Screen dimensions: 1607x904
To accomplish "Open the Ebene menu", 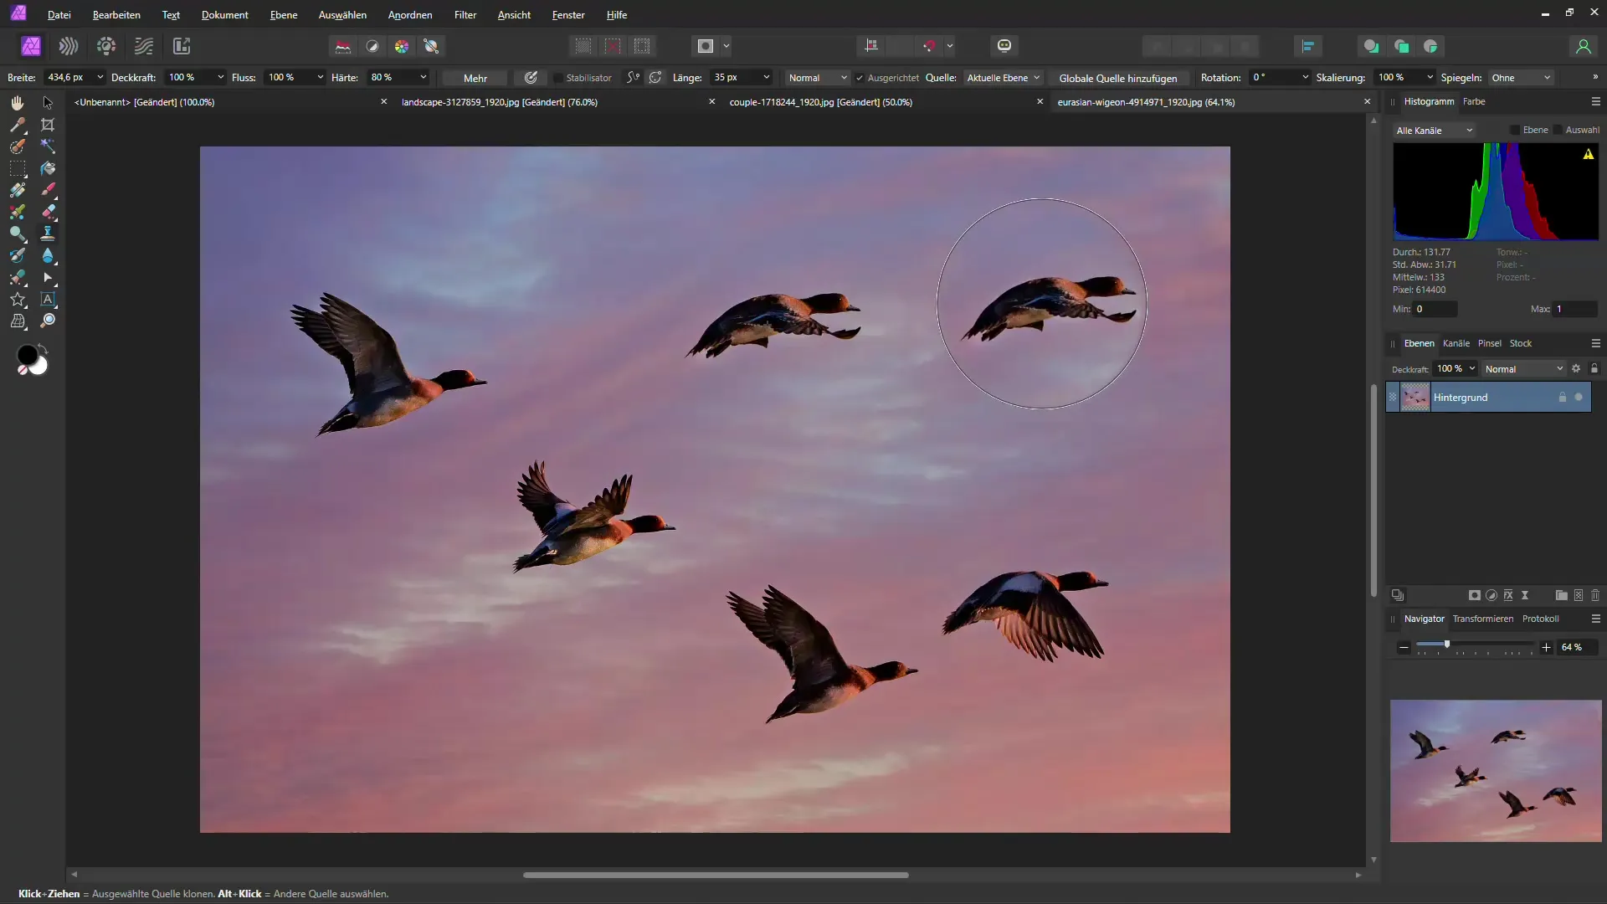I will pos(284,15).
